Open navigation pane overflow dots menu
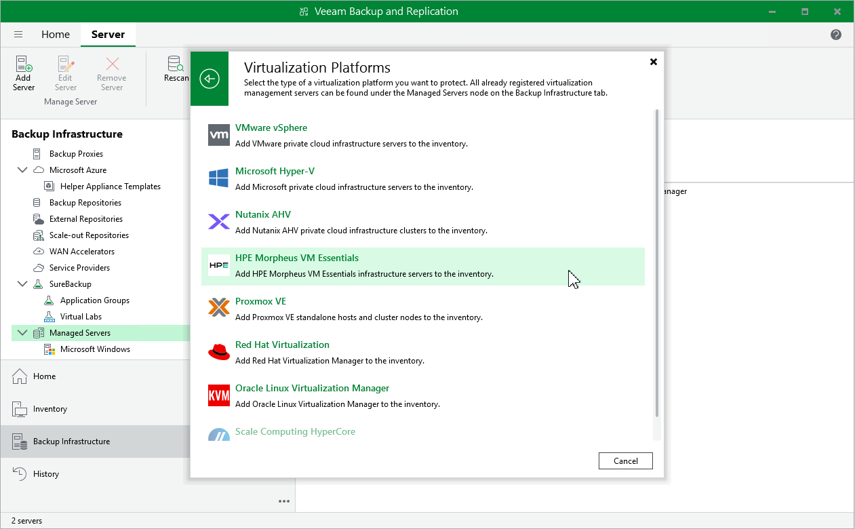Viewport: 855px width, 529px height. pyautogui.click(x=283, y=501)
